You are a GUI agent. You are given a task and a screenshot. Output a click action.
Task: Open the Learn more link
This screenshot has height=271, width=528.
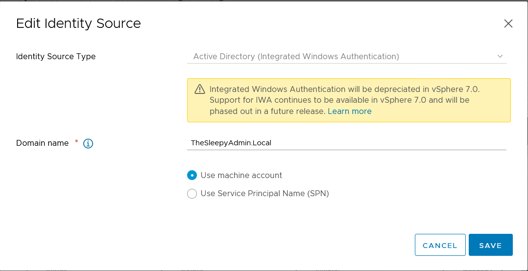coord(350,112)
